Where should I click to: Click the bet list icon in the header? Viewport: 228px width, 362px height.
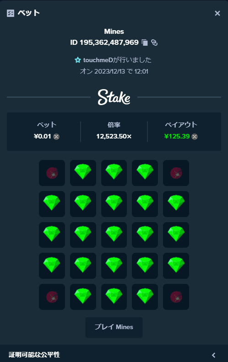[11, 13]
